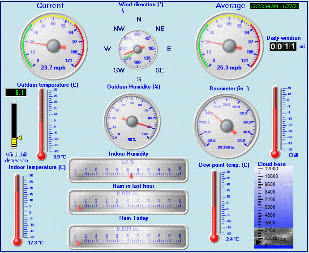Click the green date and time display
The width and height of the screenshot is (309, 253).
tap(275, 6)
